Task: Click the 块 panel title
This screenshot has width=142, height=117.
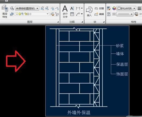Action: point(95,22)
